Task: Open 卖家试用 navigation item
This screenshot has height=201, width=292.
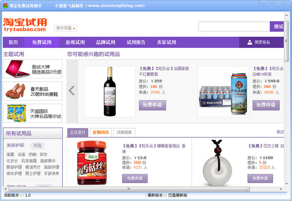Action: tap(166, 42)
